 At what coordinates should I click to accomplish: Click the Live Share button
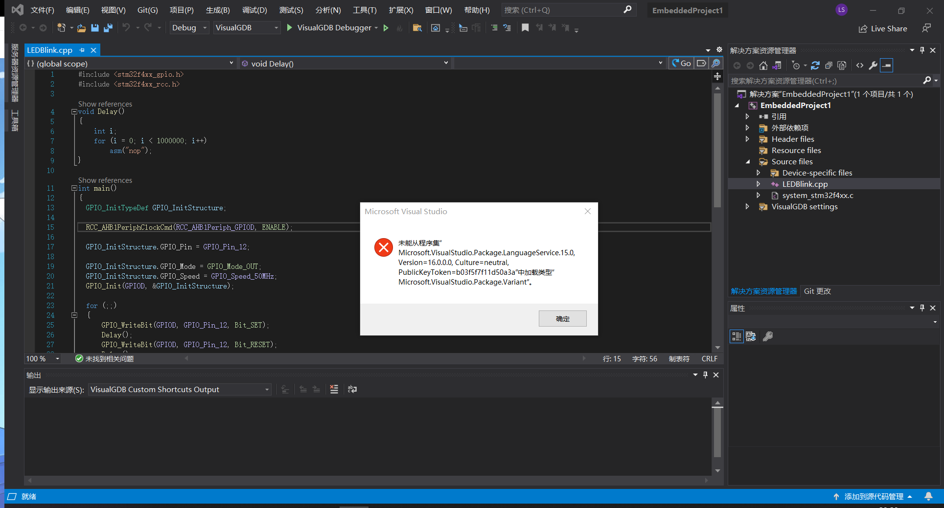point(883,28)
